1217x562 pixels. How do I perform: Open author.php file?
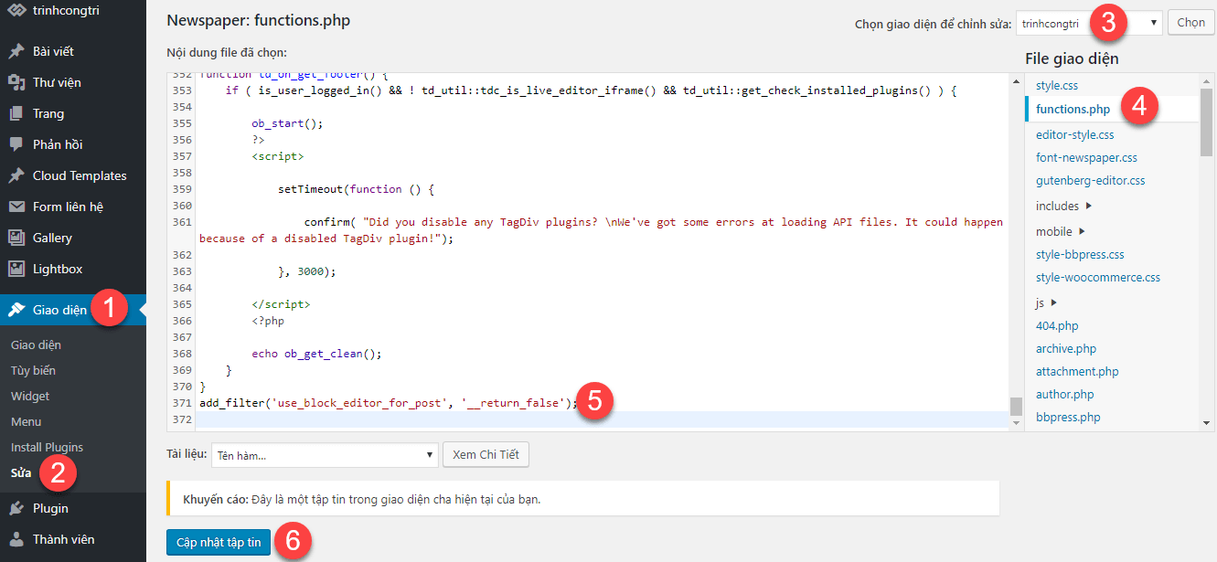click(x=1065, y=394)
